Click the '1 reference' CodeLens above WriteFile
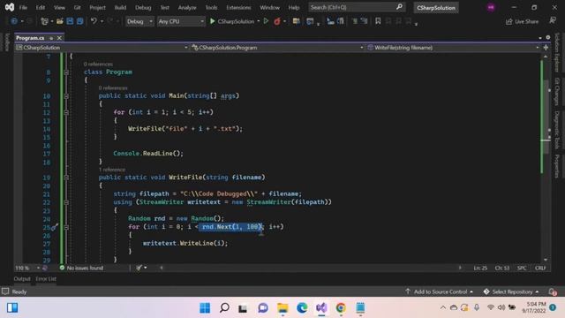The height and width of the screenshot is (318, 565). (x=112, y=170)
